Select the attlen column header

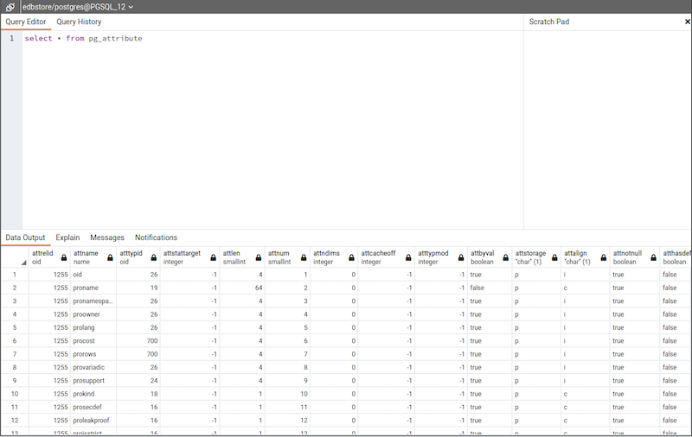pos(242,257)
